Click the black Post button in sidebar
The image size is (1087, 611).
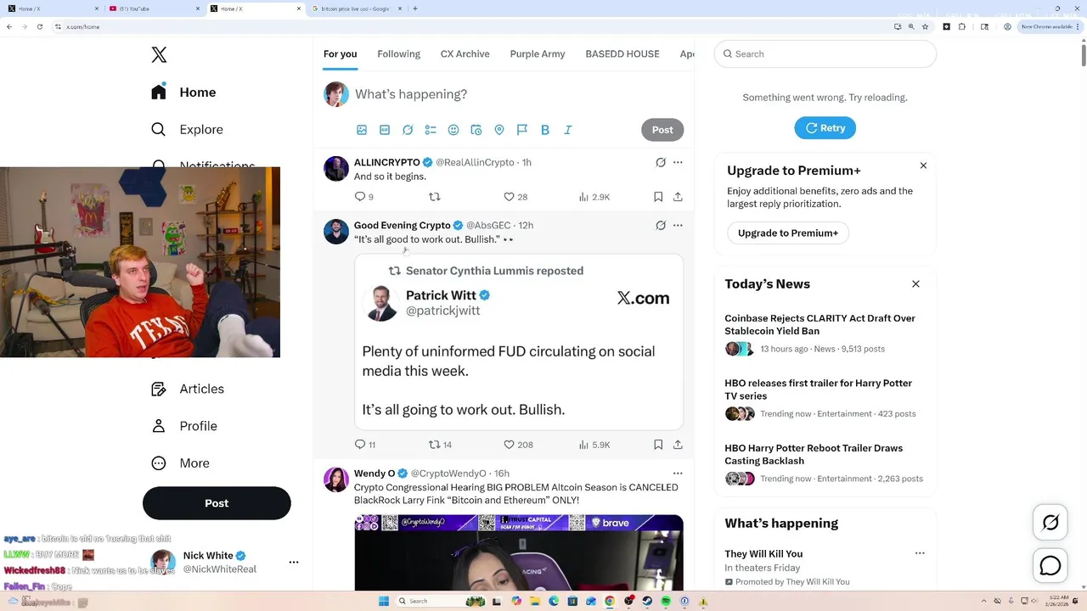[x=217, y=503]
